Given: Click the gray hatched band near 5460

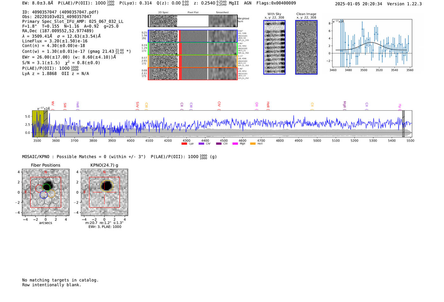Looking at the screenshot, I should [403, 124].
